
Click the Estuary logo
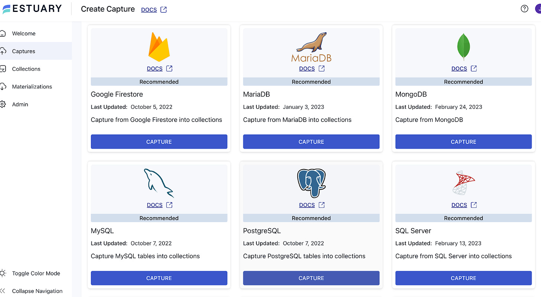coord(32,9)
